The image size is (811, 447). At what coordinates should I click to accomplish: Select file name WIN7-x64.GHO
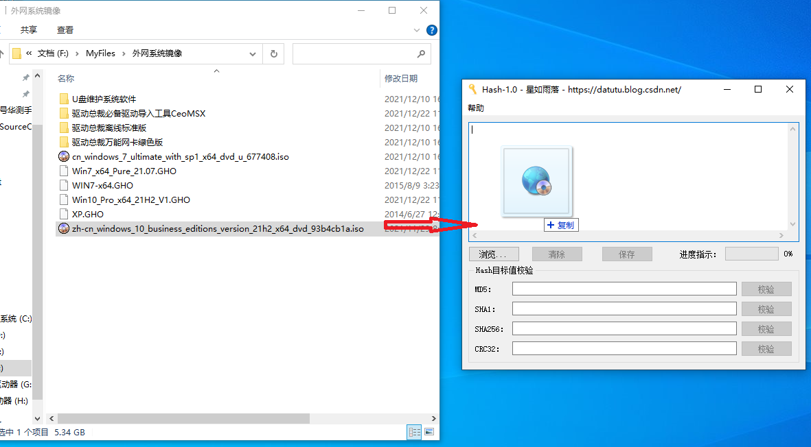coord(102,185)
